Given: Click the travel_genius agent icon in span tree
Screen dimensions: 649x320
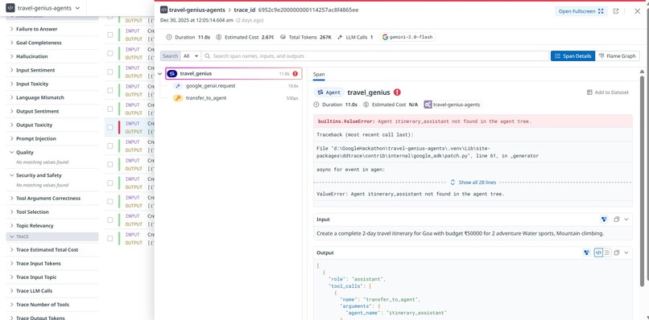Looking at the screenshot, I should tap(172, 74).
